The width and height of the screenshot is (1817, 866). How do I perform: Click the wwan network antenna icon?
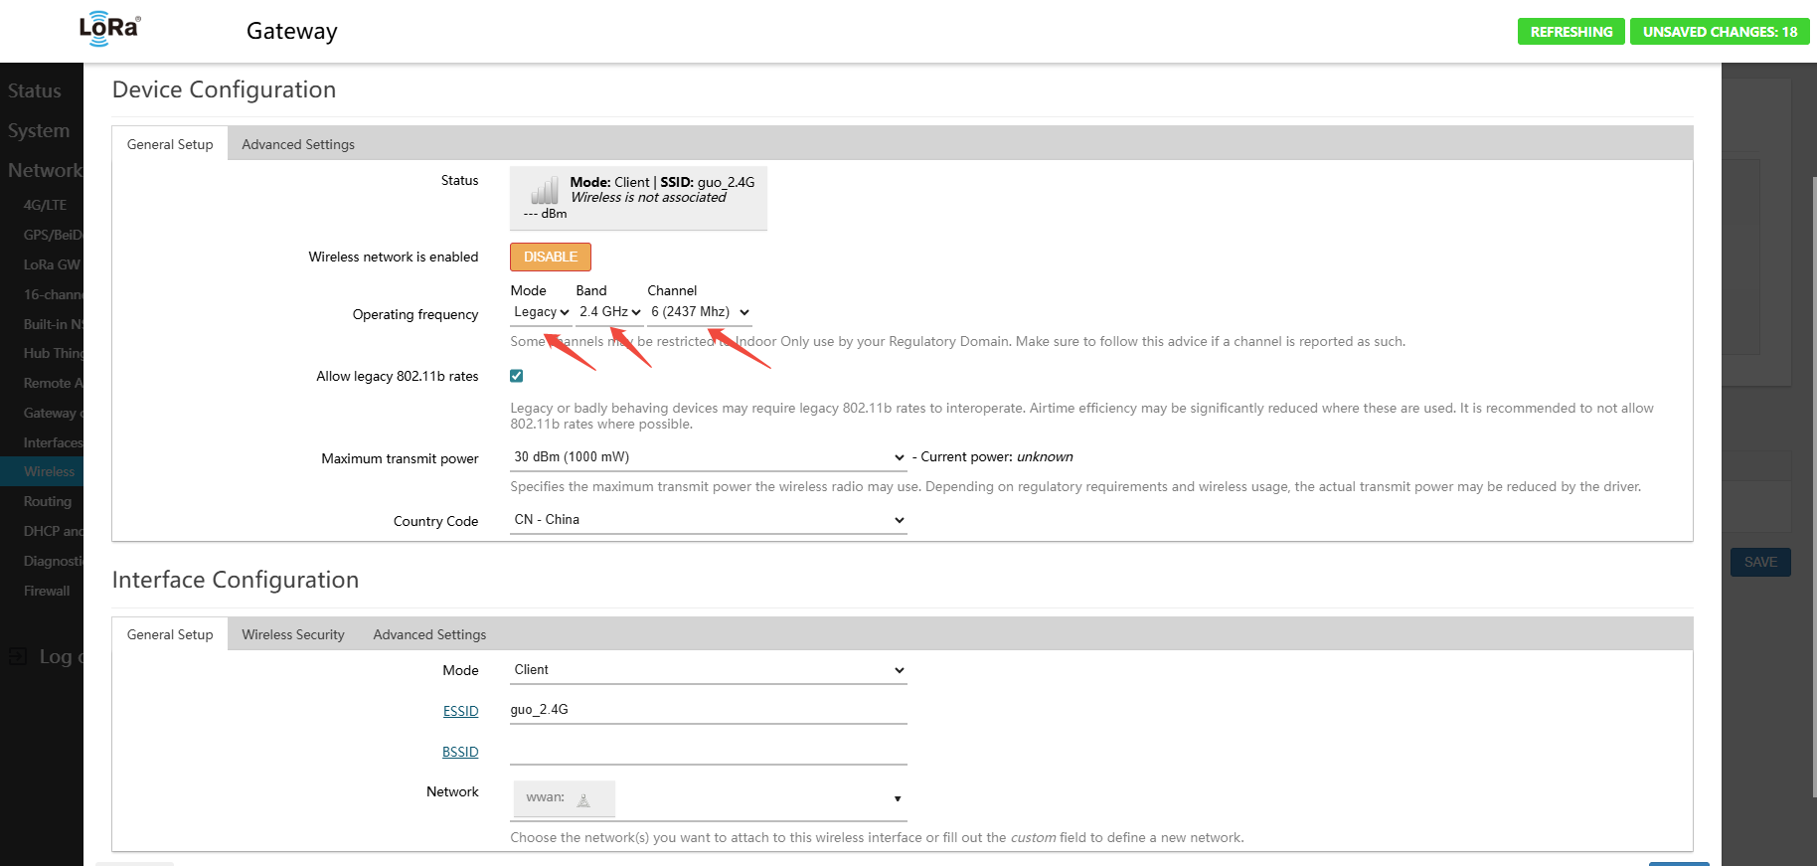pos(583,799)
